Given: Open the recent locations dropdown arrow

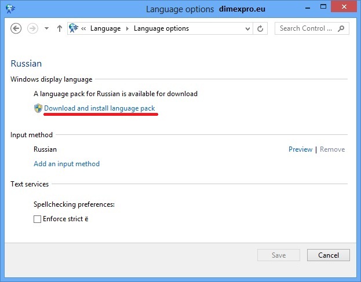Looking at the screenshot, I should tap(47, 28).
